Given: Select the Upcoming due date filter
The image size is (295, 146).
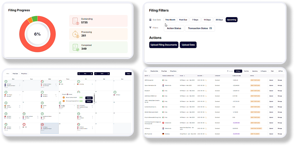Looking at the screenshot, I should [x=232, y=20].
